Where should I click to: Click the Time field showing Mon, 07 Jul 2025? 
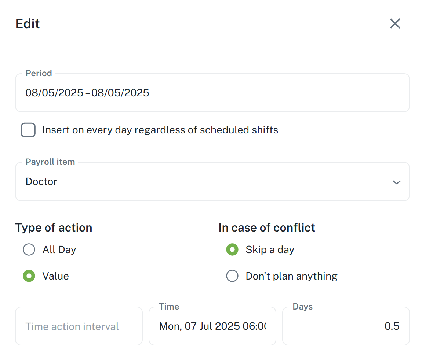pyautogui.click(x=212, y=326)
